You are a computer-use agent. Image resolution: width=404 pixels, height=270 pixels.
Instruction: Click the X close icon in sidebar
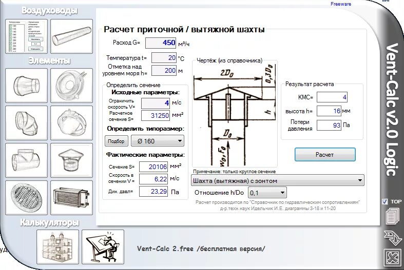(392, 257)
